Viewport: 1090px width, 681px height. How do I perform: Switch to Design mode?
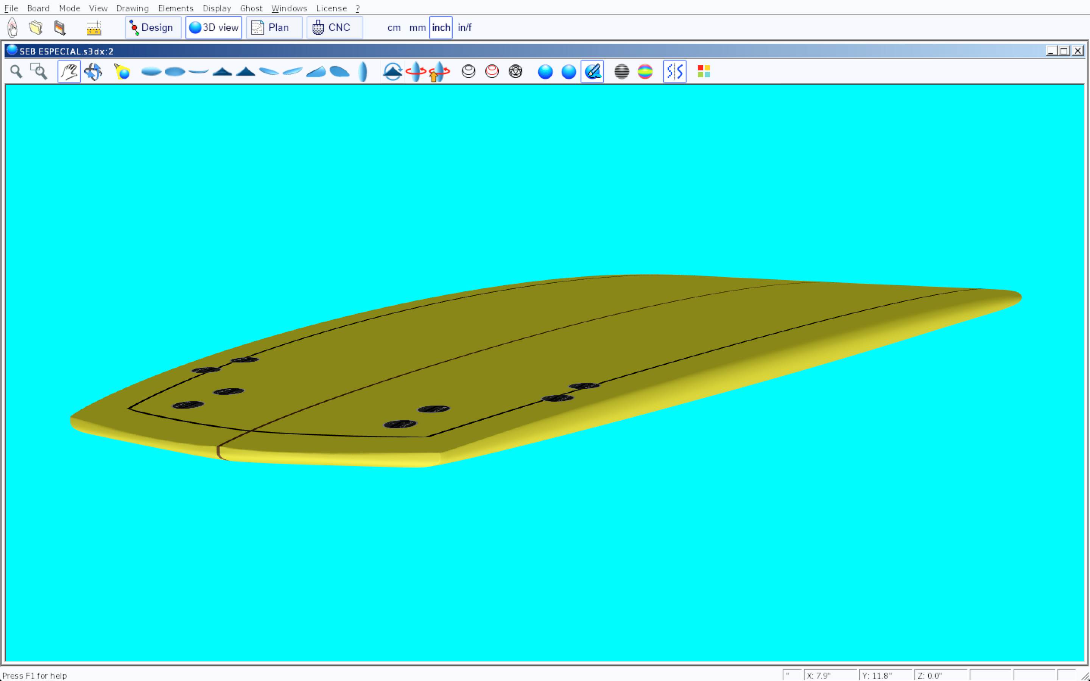click(153, 28)
